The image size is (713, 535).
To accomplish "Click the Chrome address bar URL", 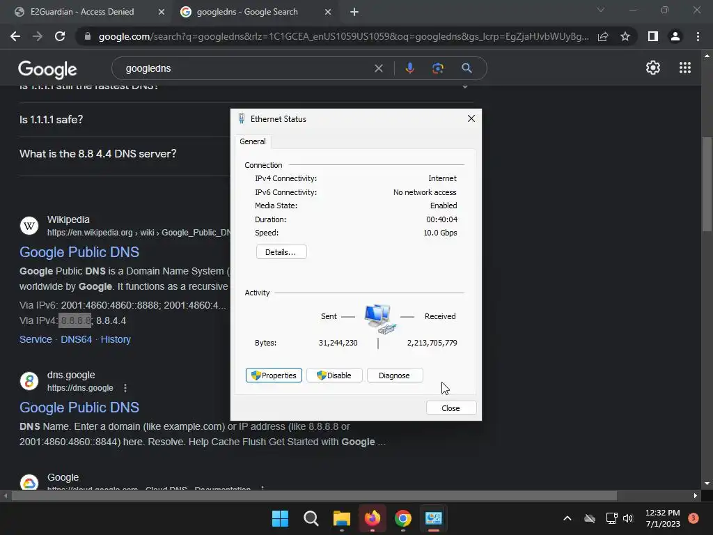I will click(343, 36).
